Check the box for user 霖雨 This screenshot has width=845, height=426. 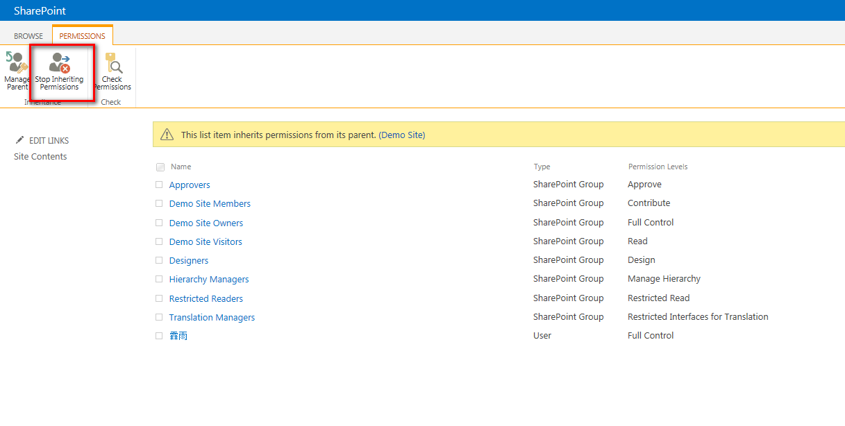pos(159,336)
